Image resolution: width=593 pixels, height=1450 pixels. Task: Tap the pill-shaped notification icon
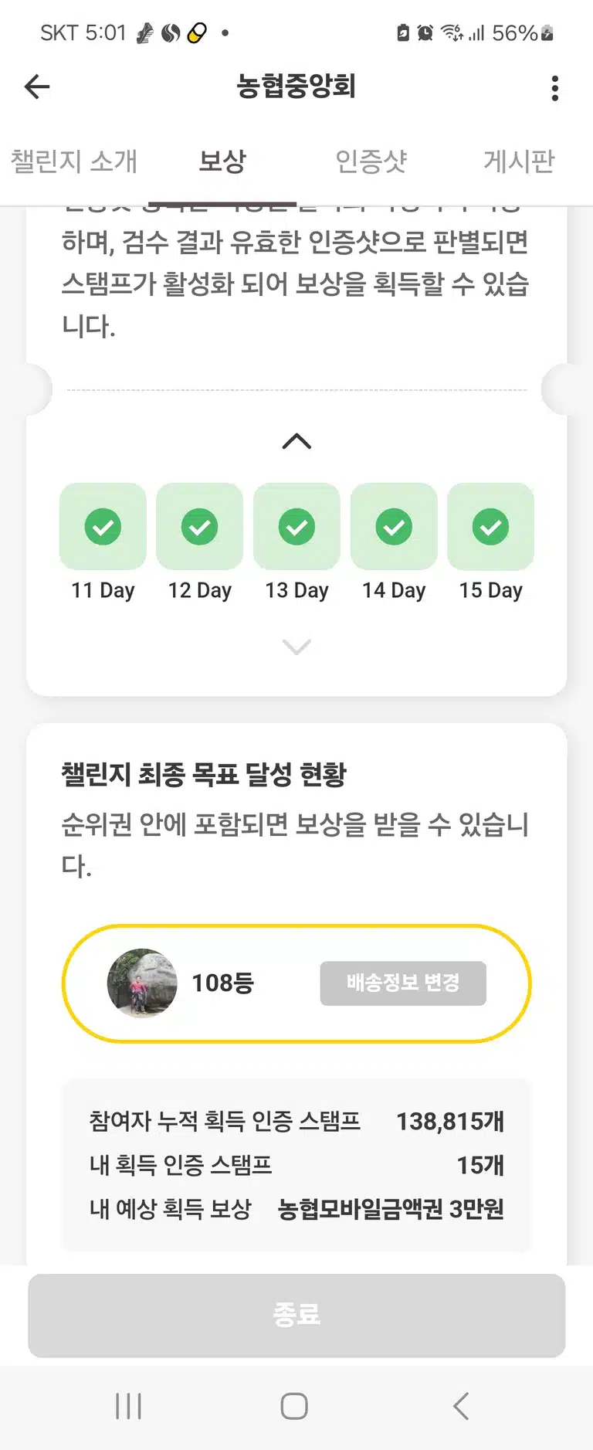197,33
